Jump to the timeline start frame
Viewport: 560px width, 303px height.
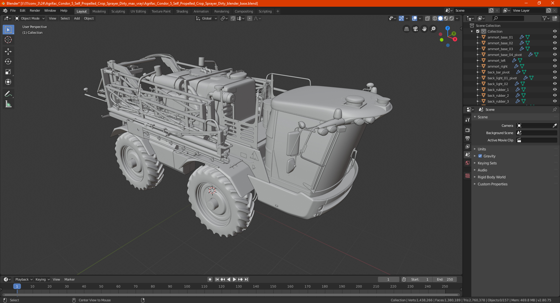click(x=217, y=279)
